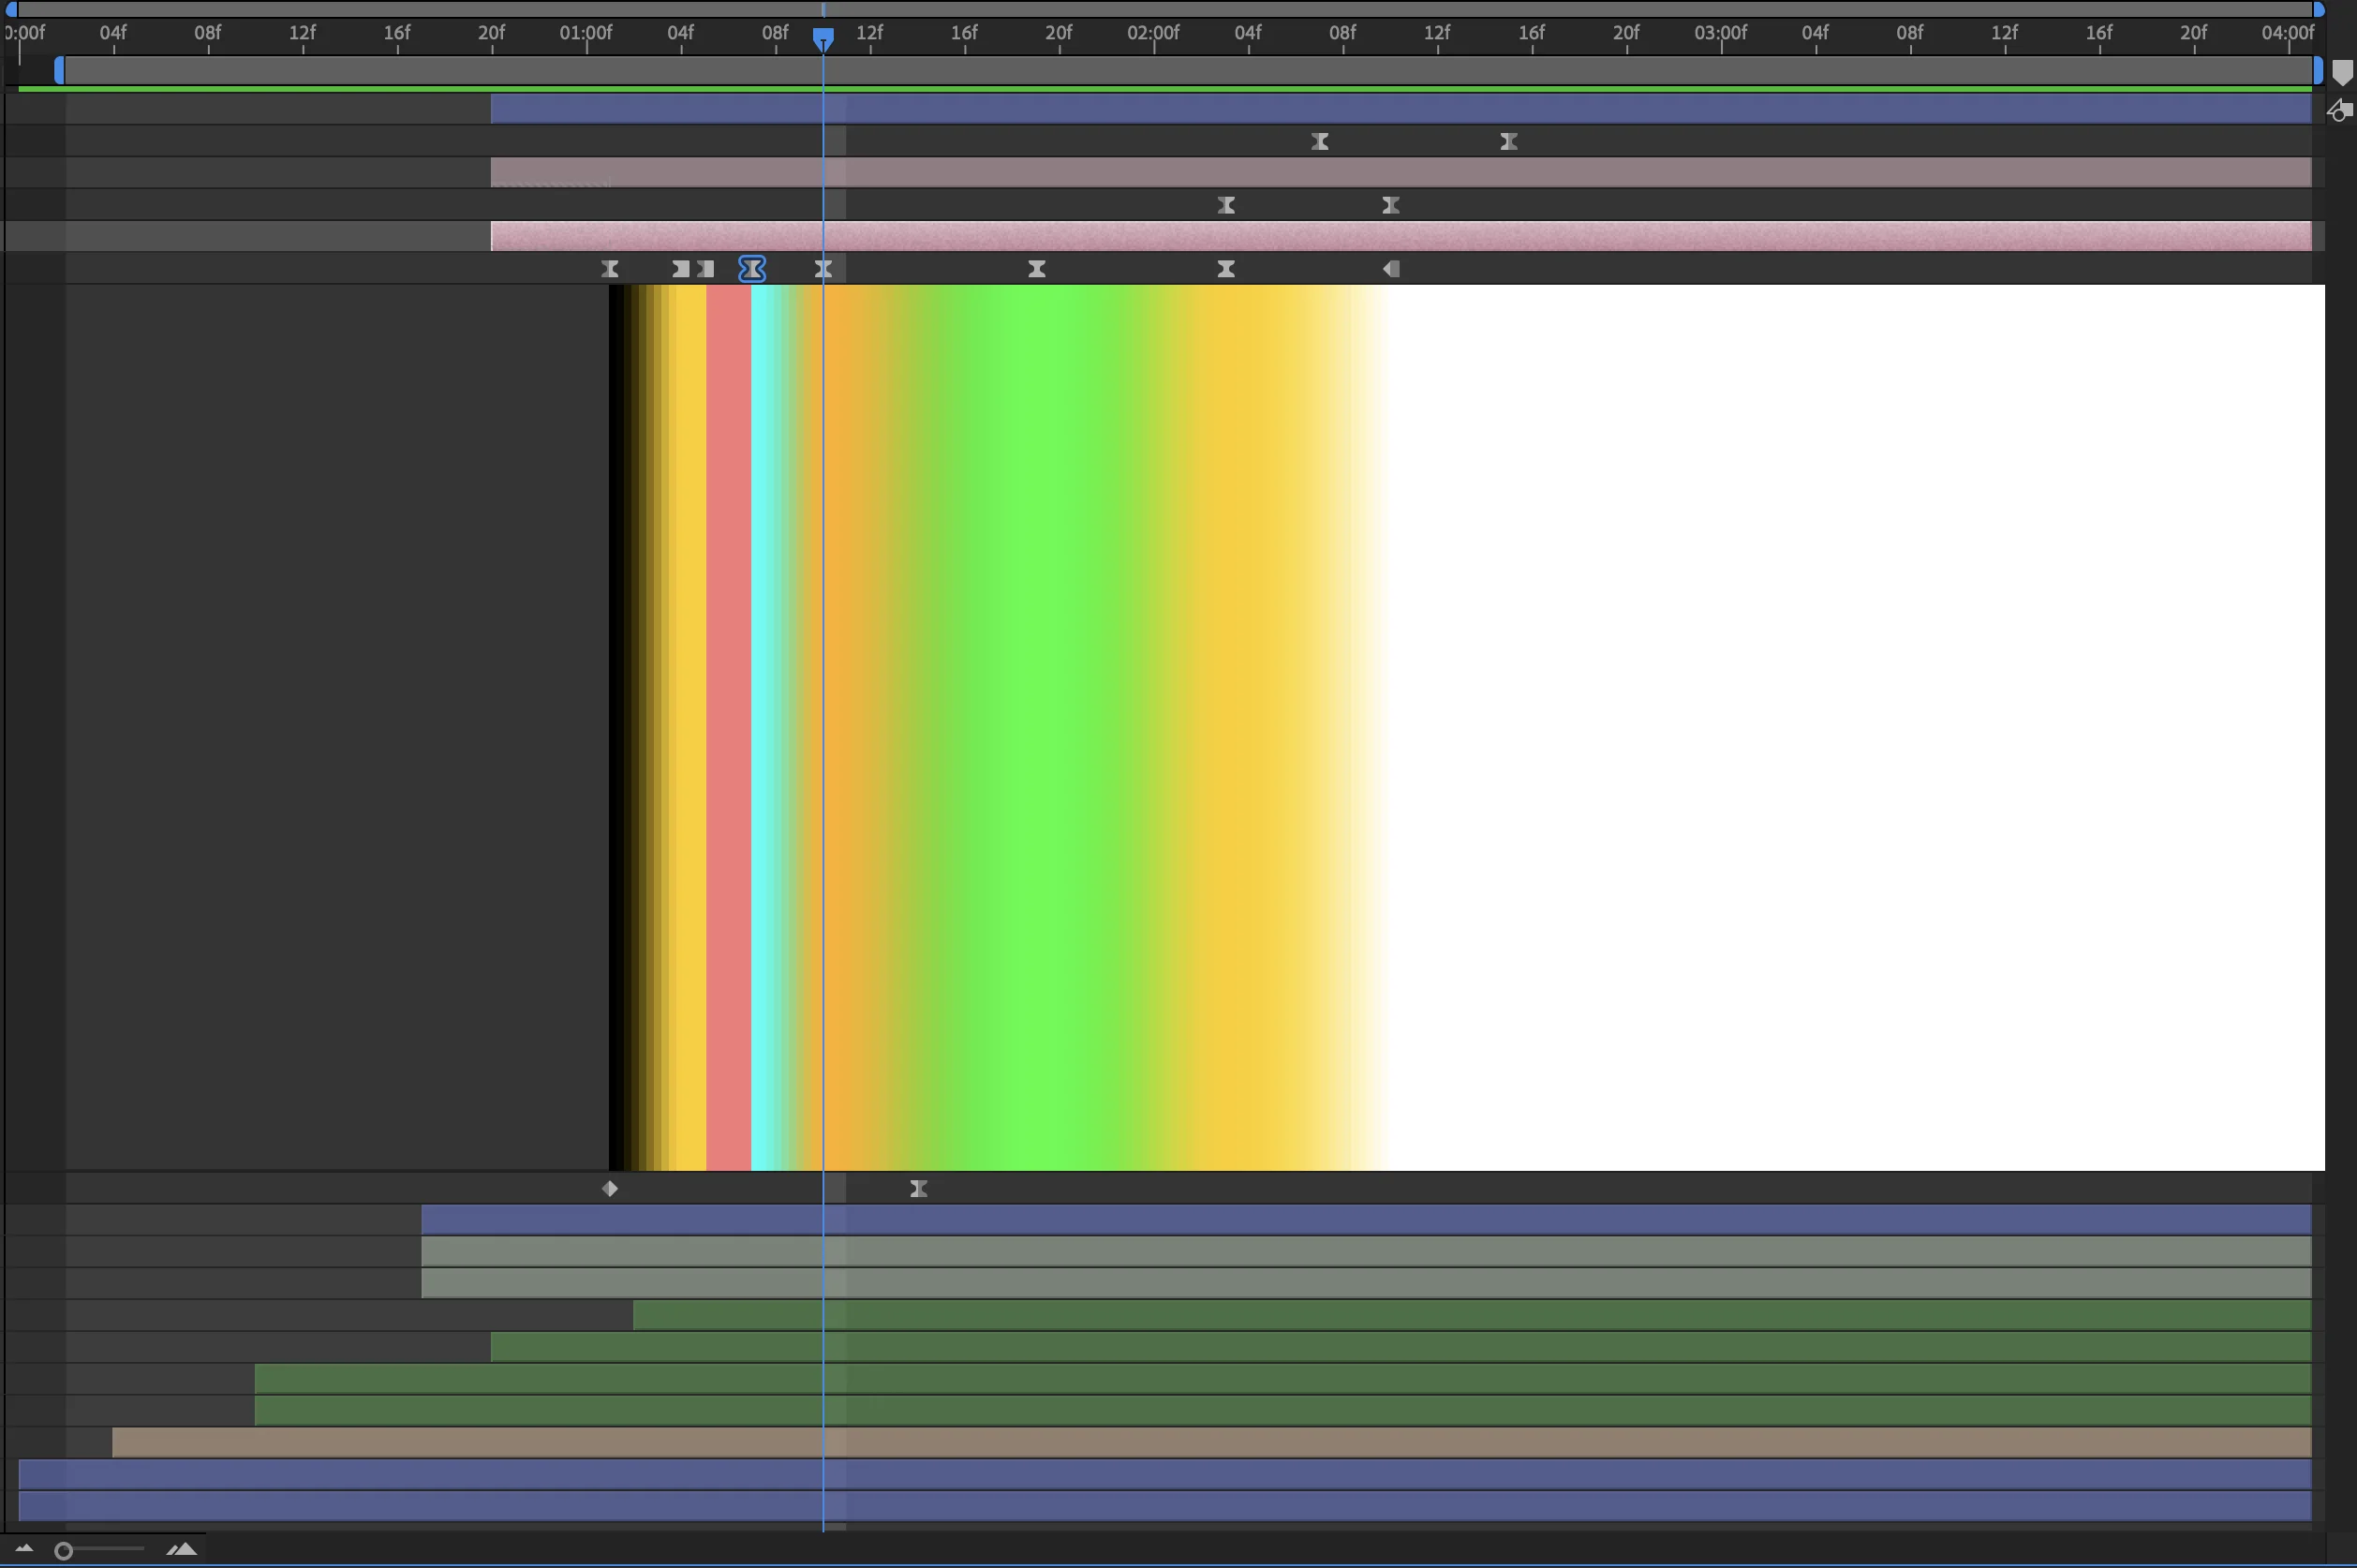Image resolution: width=2357 pixels, height=1568 pixels.
Task: Select the keyframe at 02:10f under the mauve layer
Action: [x=1391, y=206]
